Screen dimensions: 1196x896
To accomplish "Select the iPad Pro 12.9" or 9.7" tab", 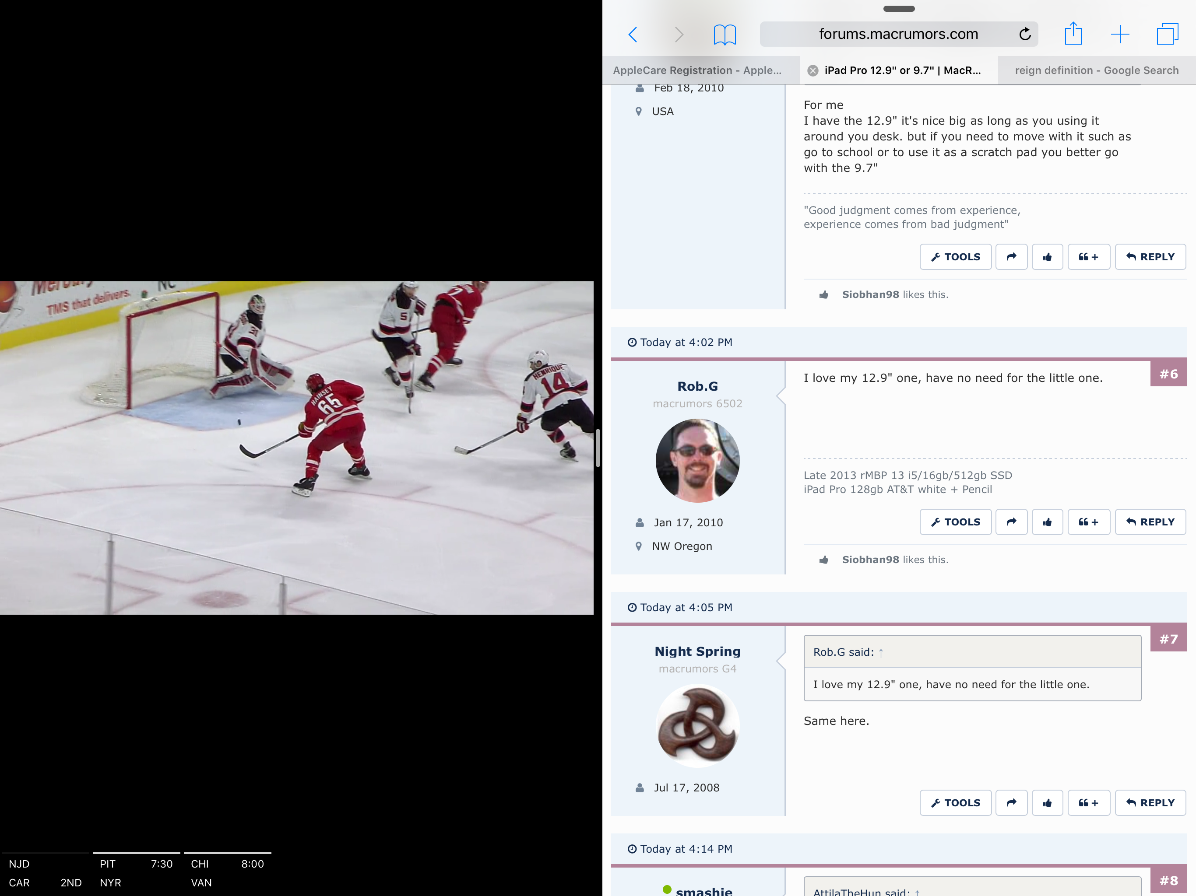I will point(899,70).
